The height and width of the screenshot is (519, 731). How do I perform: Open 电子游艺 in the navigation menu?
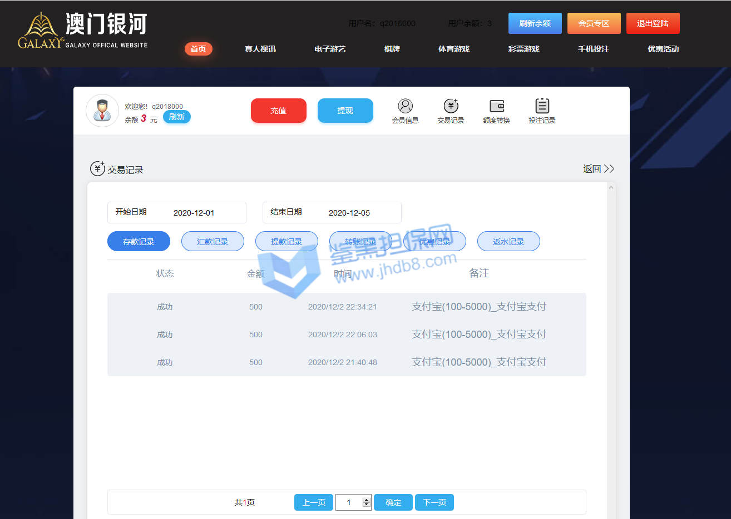(330, 49)
